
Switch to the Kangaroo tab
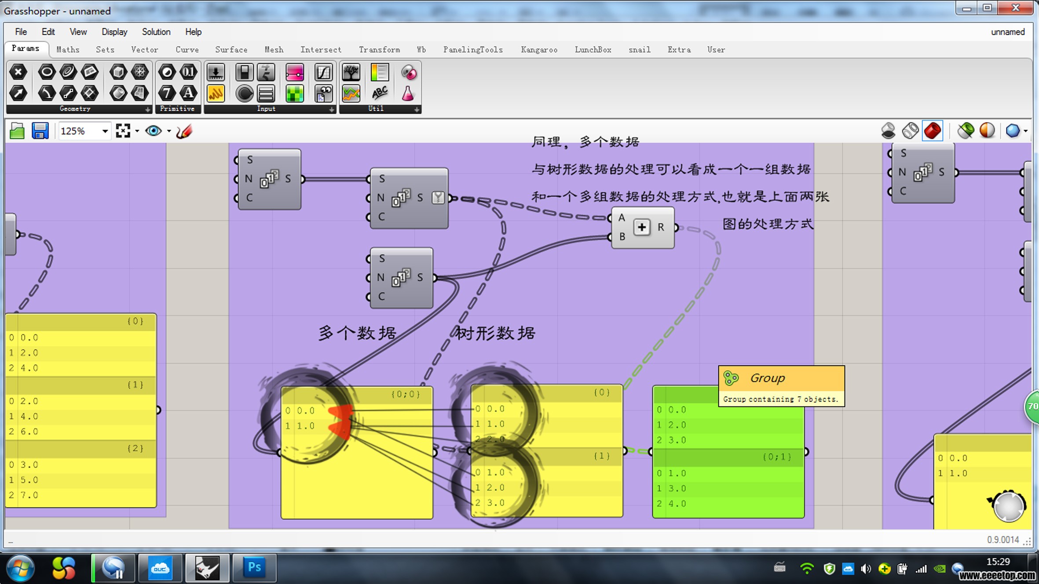(x=539, y=50)
